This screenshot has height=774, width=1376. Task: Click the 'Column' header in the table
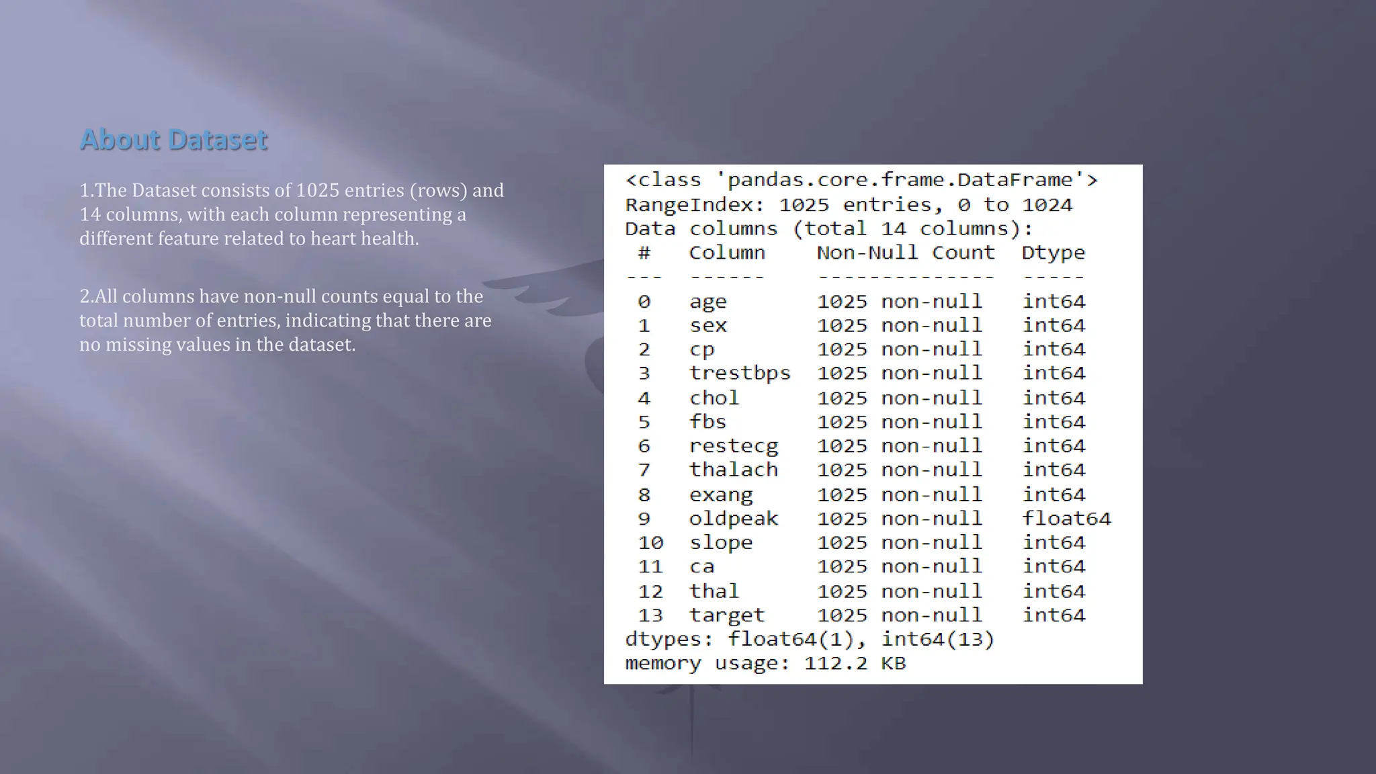click(726, 253)
